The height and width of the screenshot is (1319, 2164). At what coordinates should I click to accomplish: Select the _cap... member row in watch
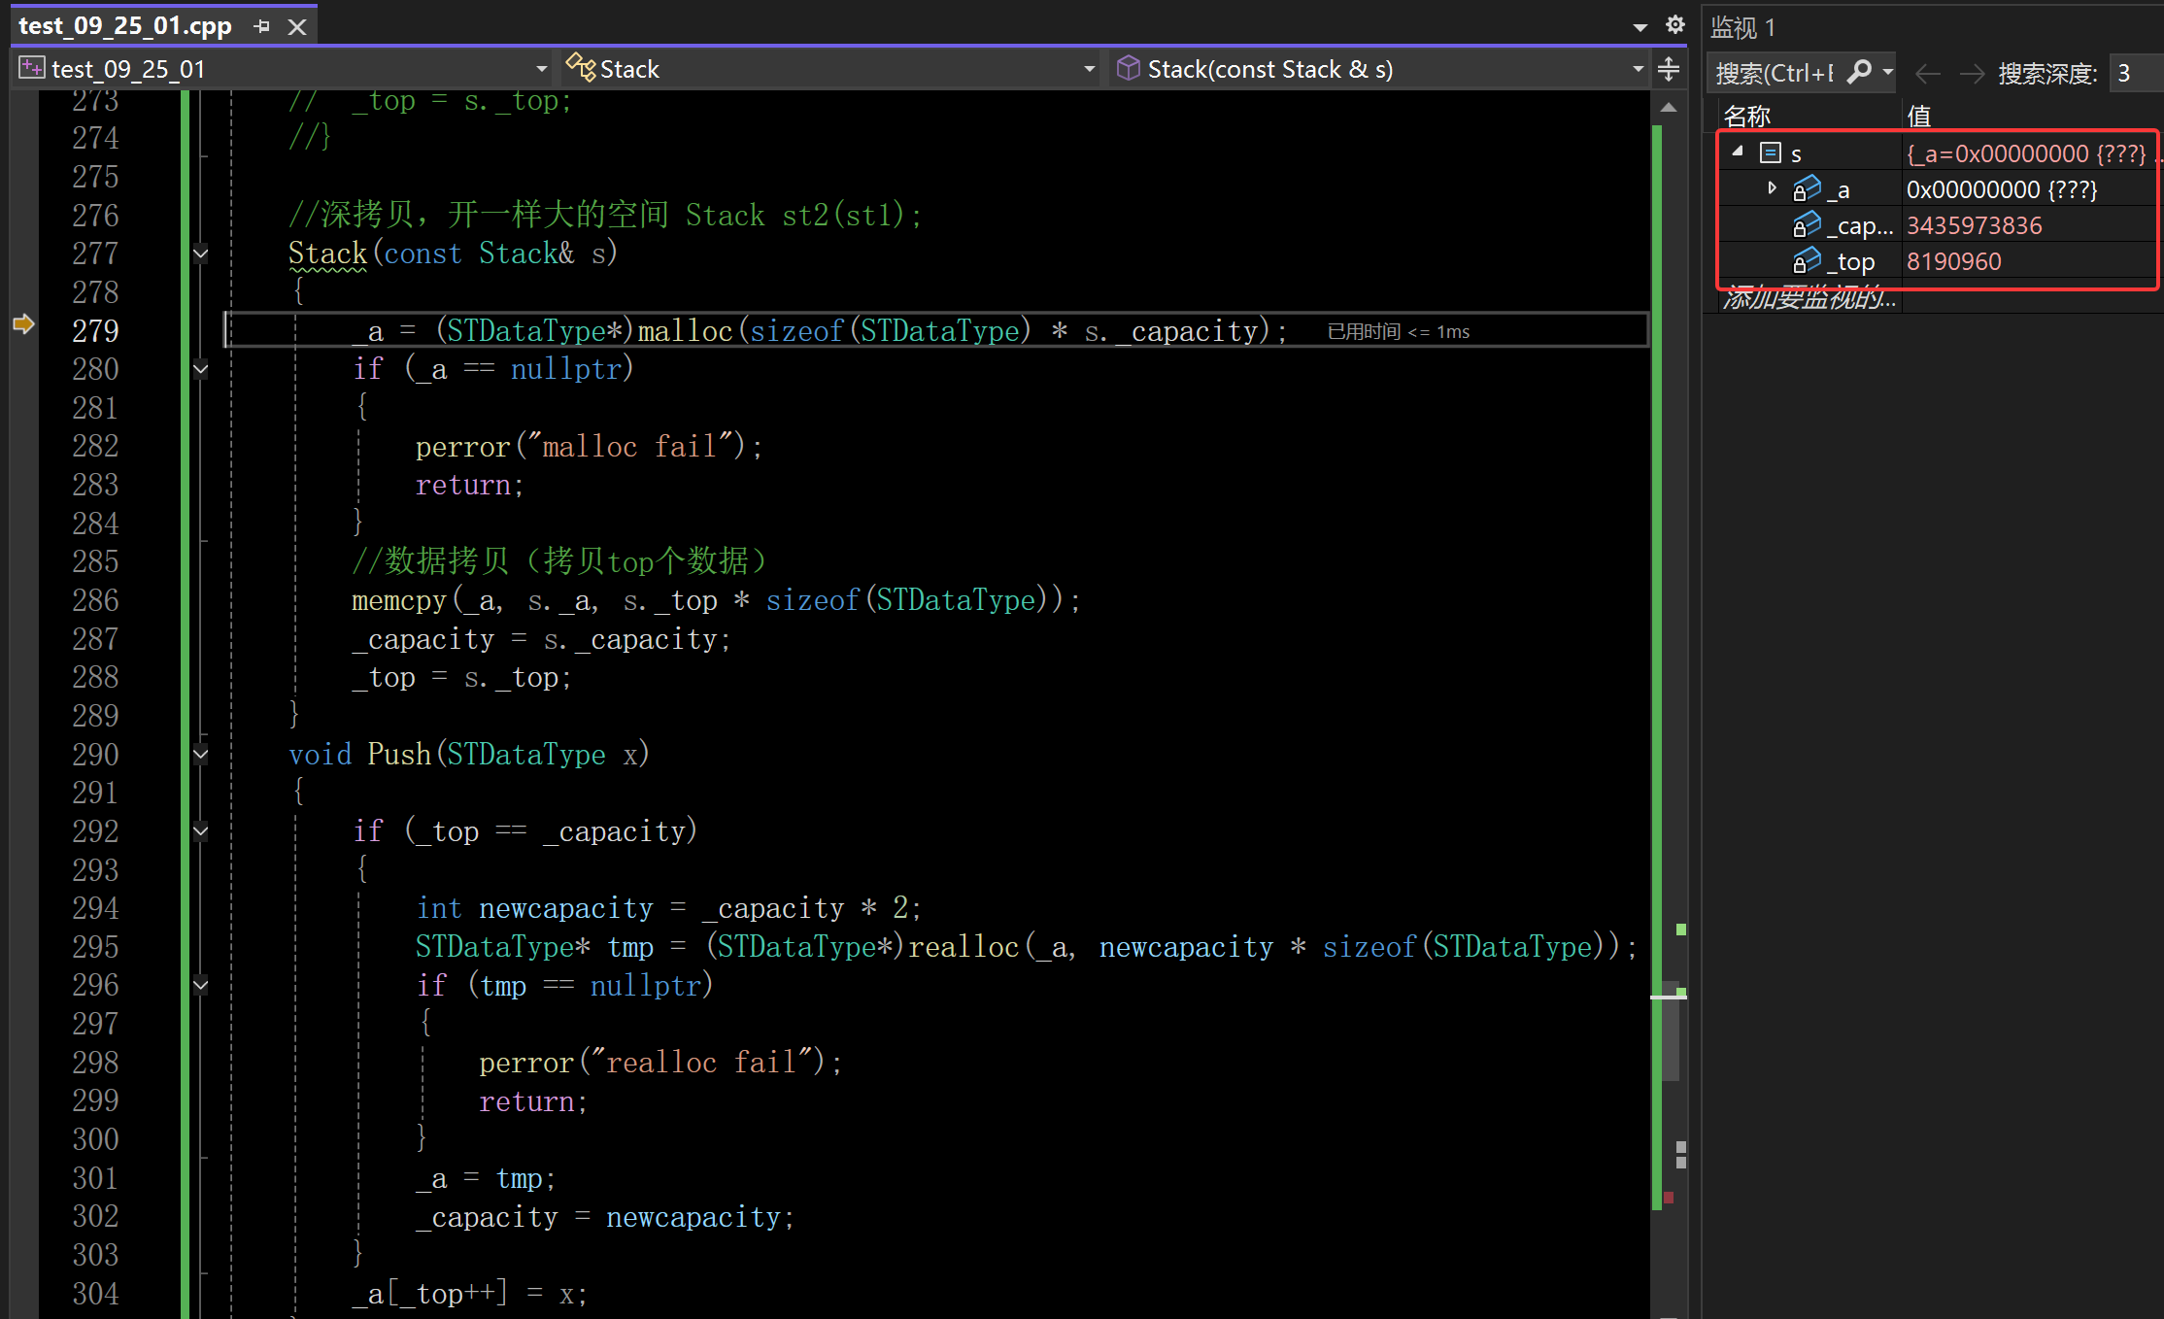click(1940, 225)
